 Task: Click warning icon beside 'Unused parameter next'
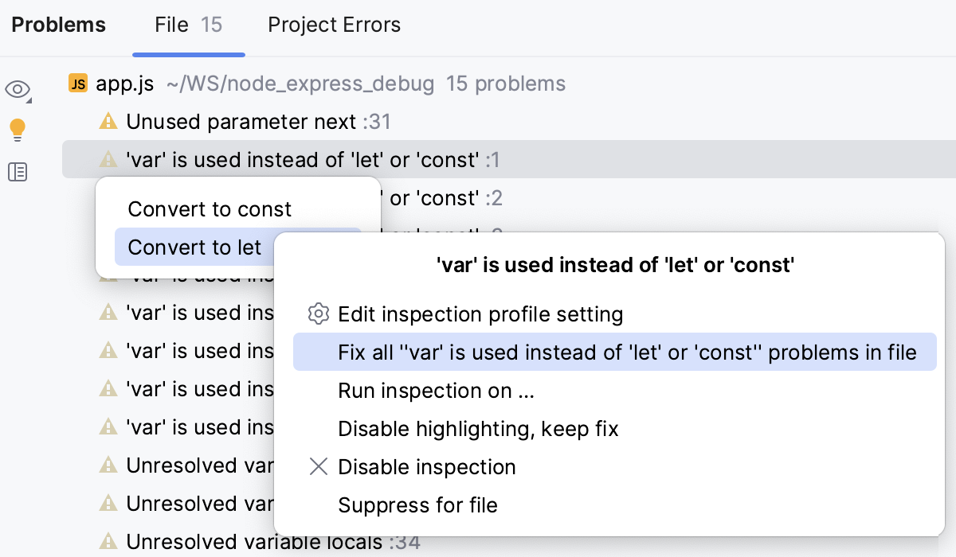[108, 122]
